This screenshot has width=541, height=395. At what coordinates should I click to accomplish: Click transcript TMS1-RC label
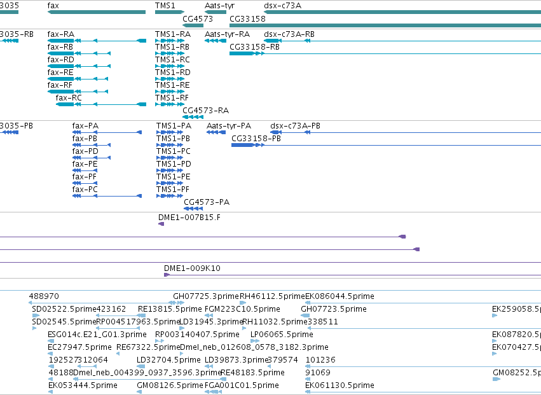coord(172,60)
